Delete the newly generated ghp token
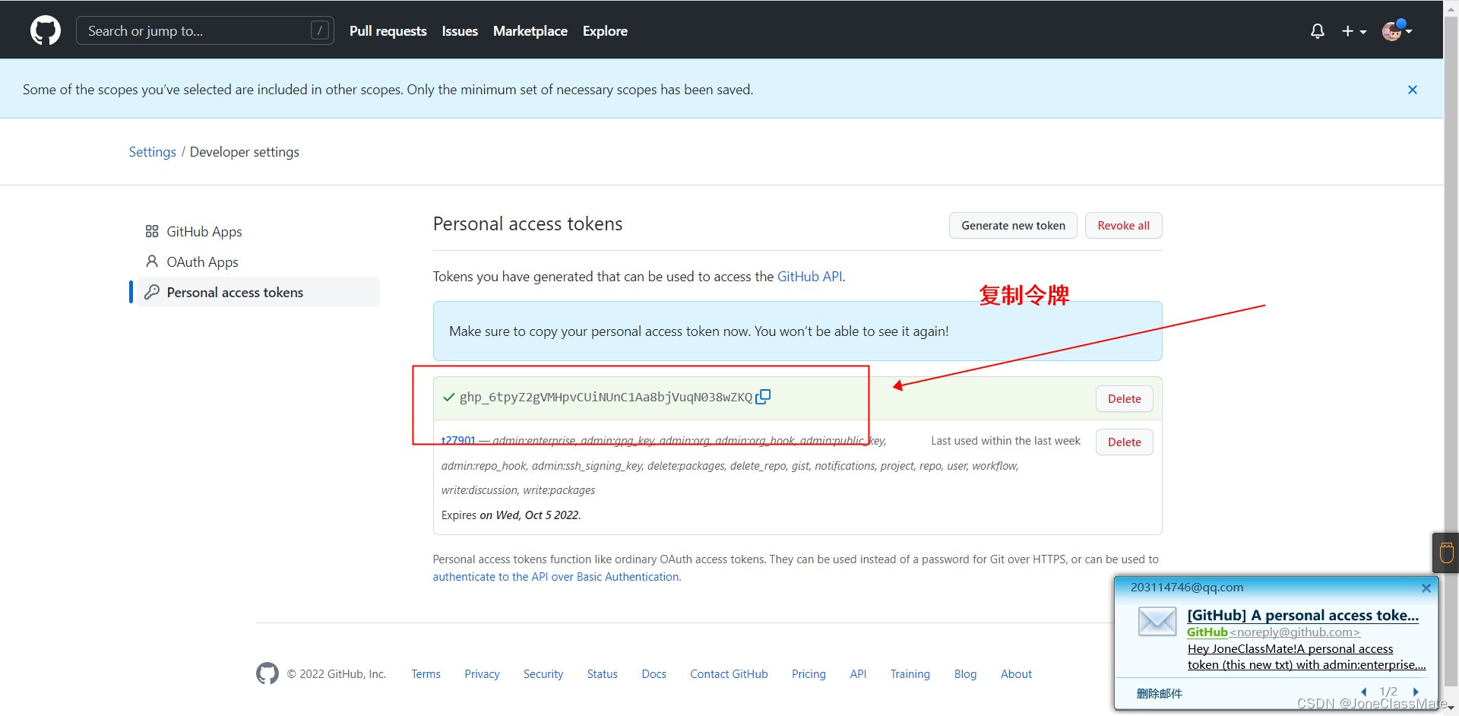The height and width of the screenshot is (716, 1459). coord(1124,399)
